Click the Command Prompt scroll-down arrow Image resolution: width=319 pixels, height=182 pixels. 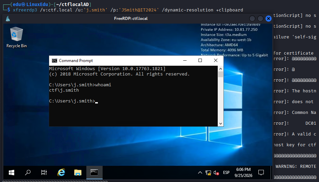coord(220,123)
